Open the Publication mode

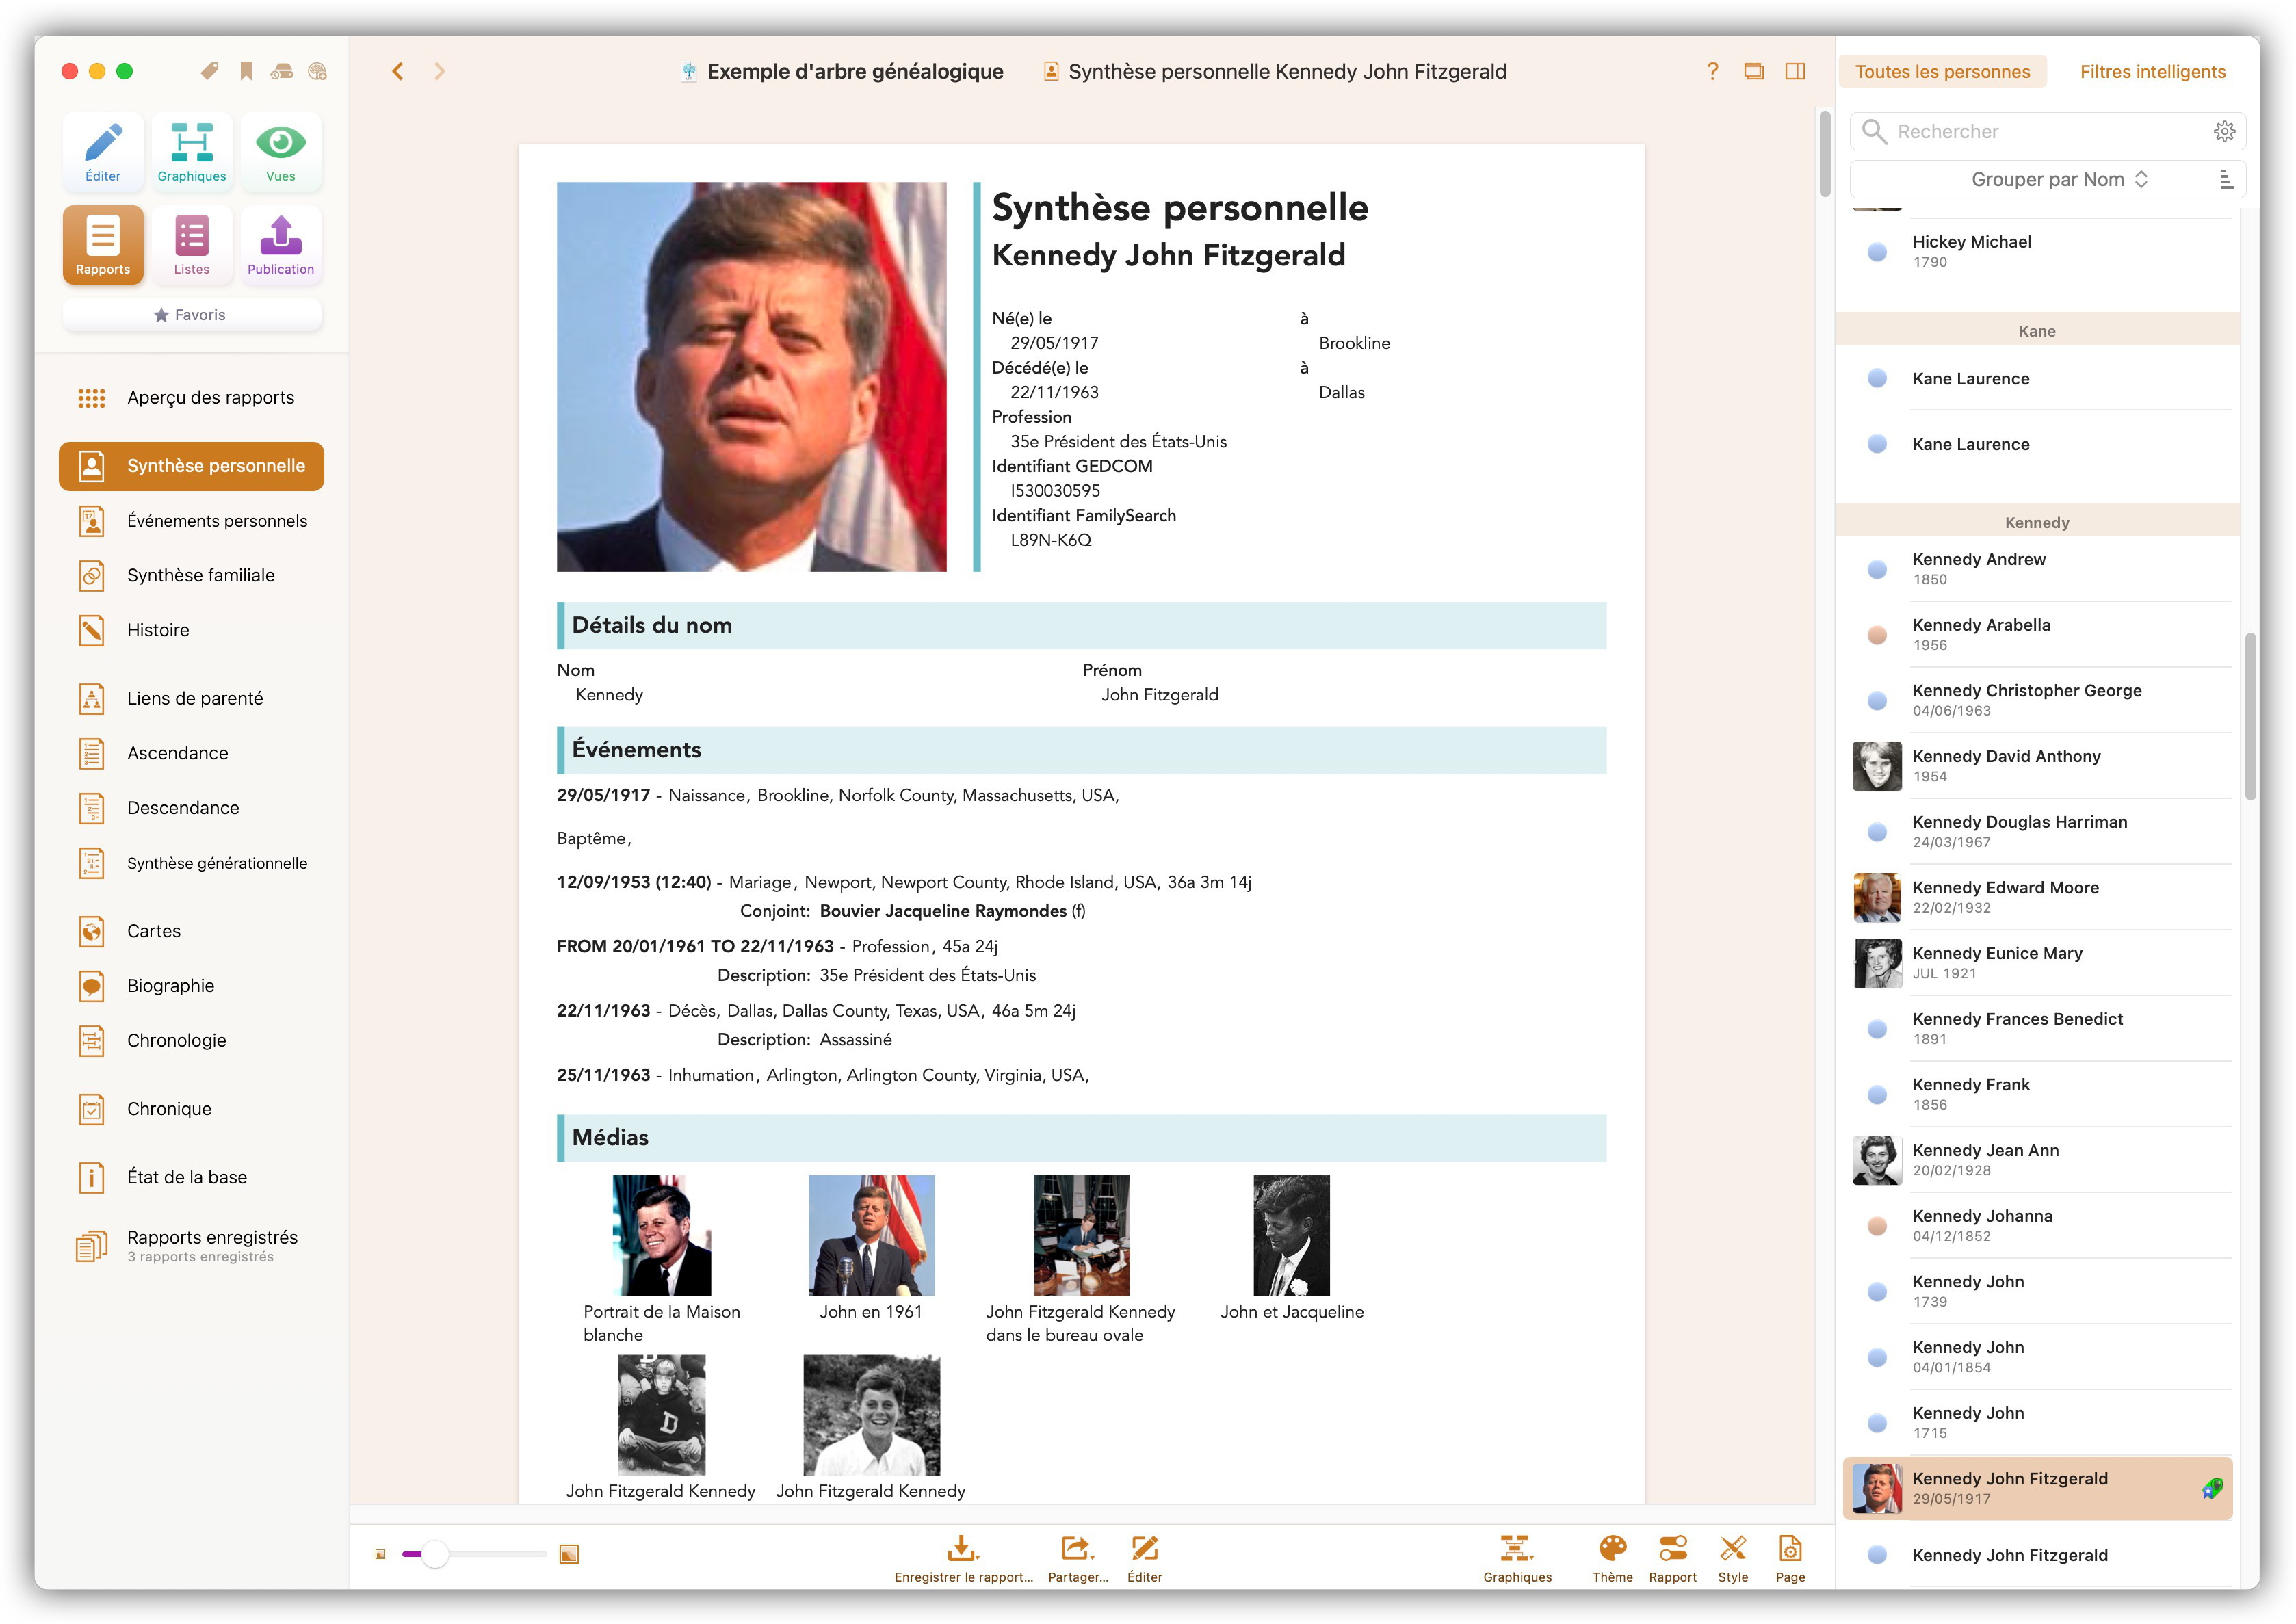281,245
